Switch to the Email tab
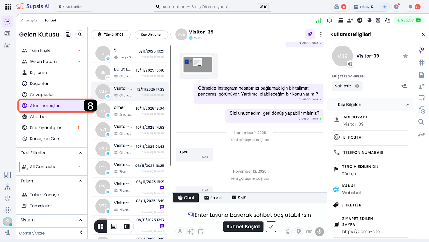Viewport: 429px width, 242px height. pos(213,198)
